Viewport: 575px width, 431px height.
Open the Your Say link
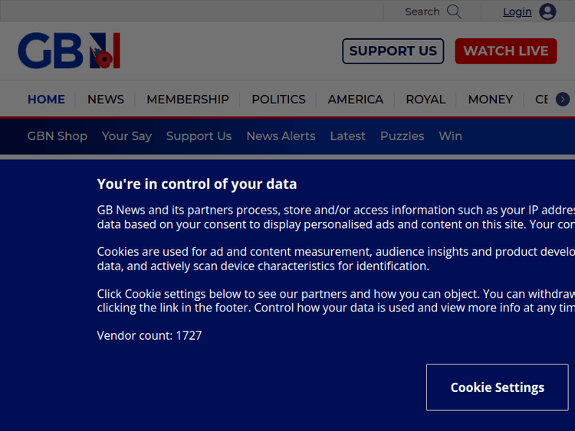[127, 136]
